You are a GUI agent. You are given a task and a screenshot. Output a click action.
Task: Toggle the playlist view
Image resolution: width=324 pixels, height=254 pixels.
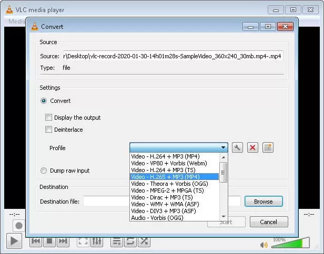[117, 241]
